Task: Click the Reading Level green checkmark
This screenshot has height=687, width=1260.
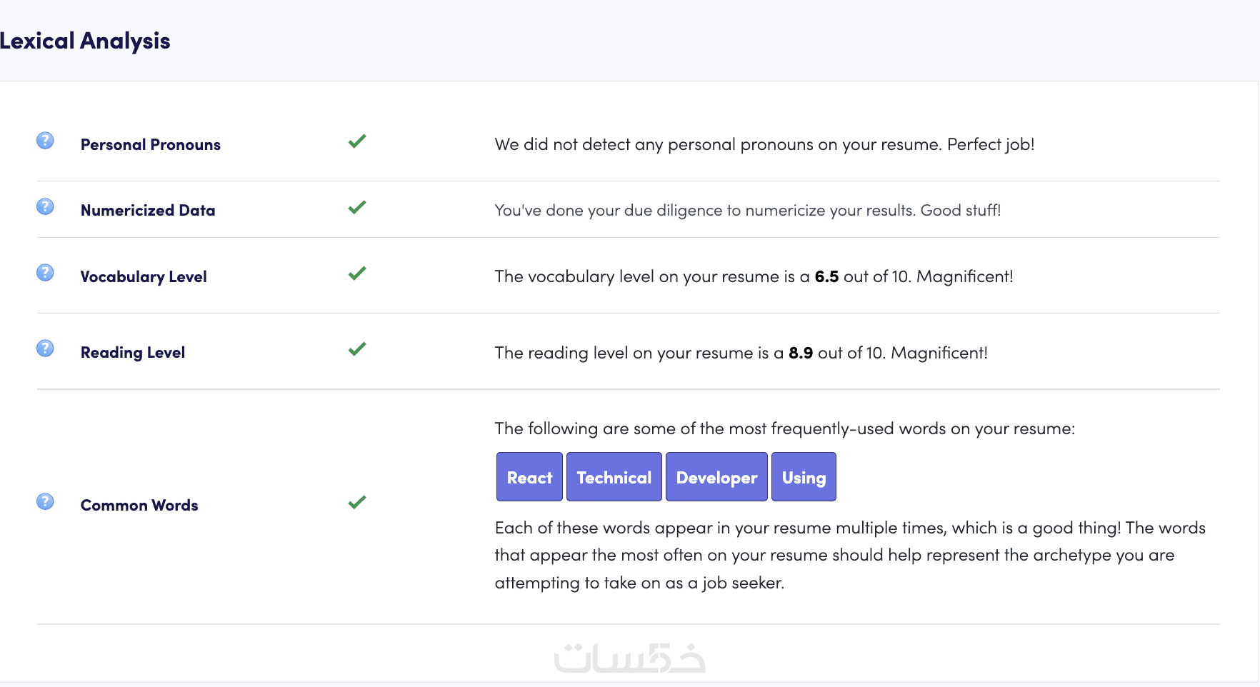Action: (357, 349)
